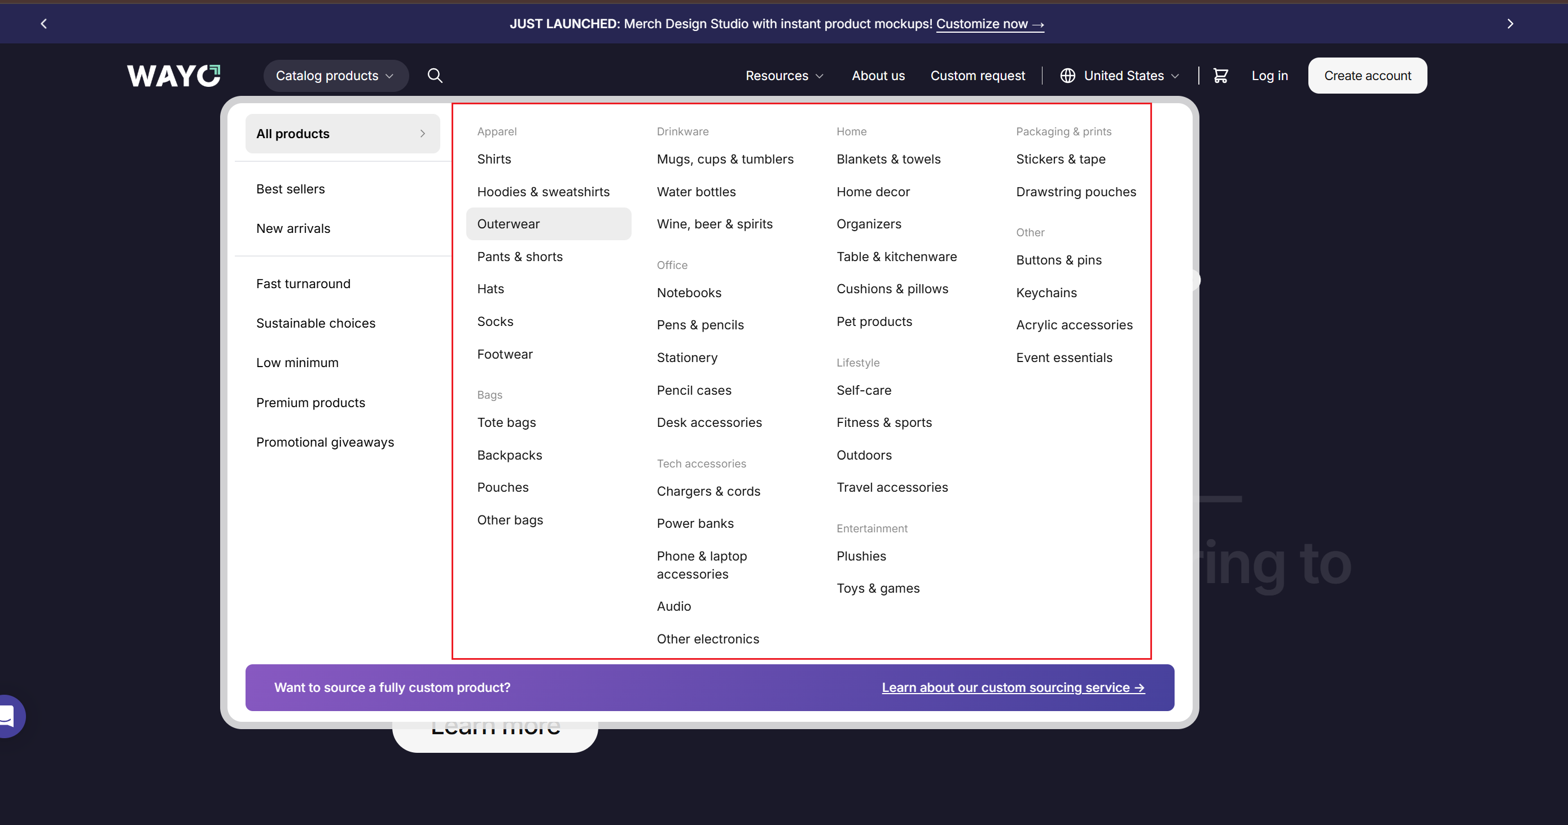Collapse the Catalog products dropdown
Image resolution: width=1568 pixels, height=825 pixels.
point(335,76)
